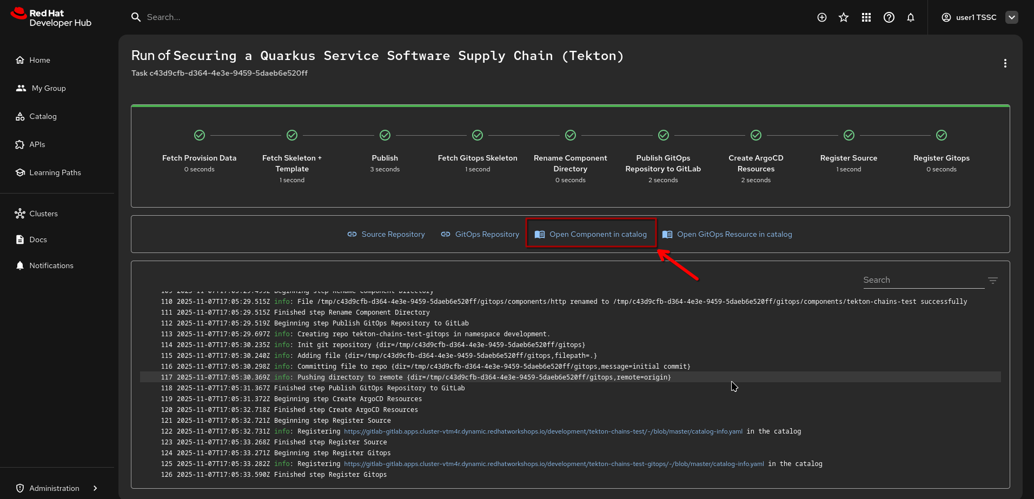Click the notifications bell in header
This screenshot has height=499, width=1034.
click(911, 17)
